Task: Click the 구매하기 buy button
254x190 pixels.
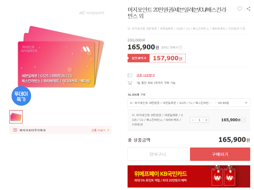Action: pyautogui.click(x=220, y=154)
